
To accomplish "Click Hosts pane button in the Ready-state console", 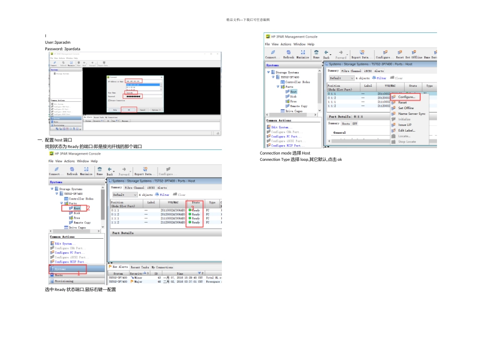I will coord(77,275).
